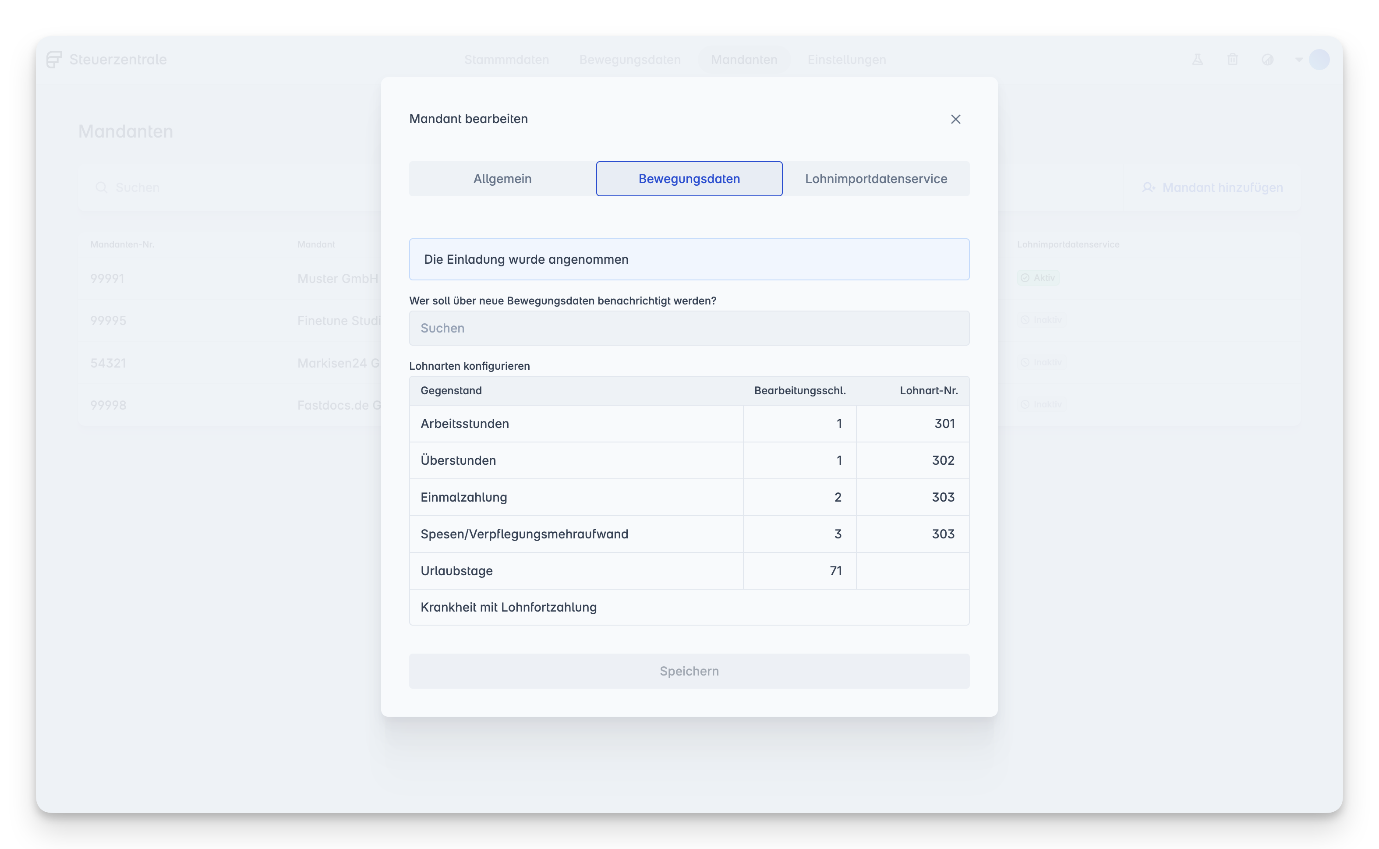Click the empty Urlaubstage Lohnart-Nr. cell
1379x849 pixels.
coord(912,570)
